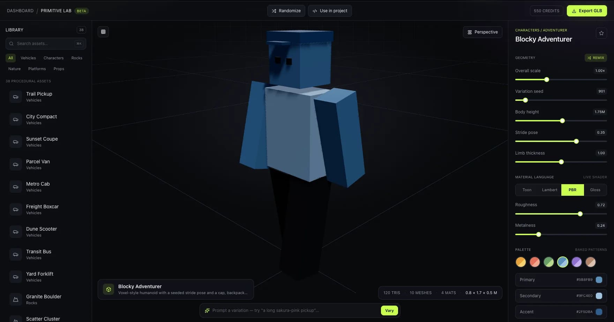Open the Accent color #2F5D8A swatch
Image resolution: width=614 pixels, height=322 pixels.
coord(599,312)
